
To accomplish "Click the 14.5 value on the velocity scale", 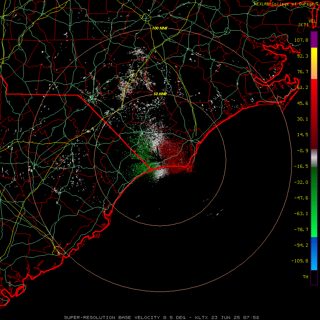I will tap(303, 135).
